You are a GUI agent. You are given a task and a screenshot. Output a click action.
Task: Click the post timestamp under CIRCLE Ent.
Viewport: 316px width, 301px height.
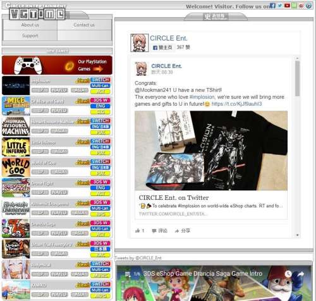pyautogui.click(x=162, y=72)
